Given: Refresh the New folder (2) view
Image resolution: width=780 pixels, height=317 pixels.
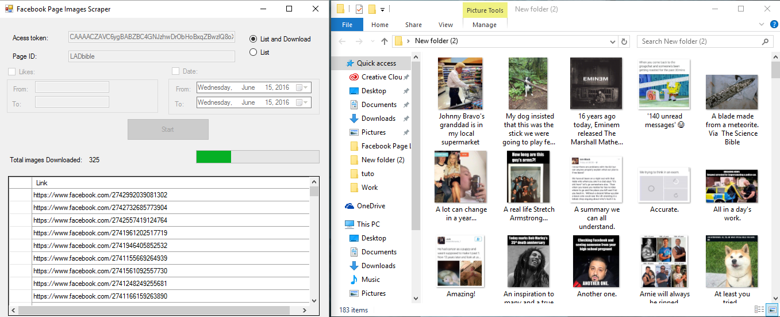Looking at the screenshot, I should (x=625, y=41).
